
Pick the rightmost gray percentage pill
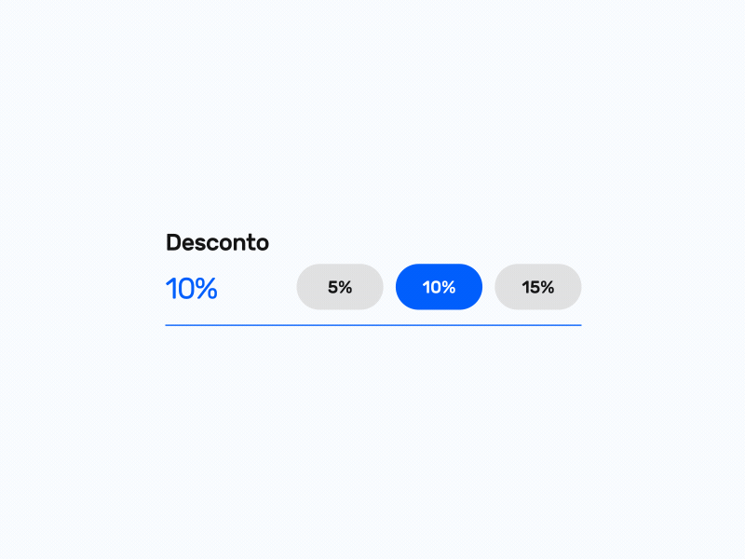[x=538, y=287]
